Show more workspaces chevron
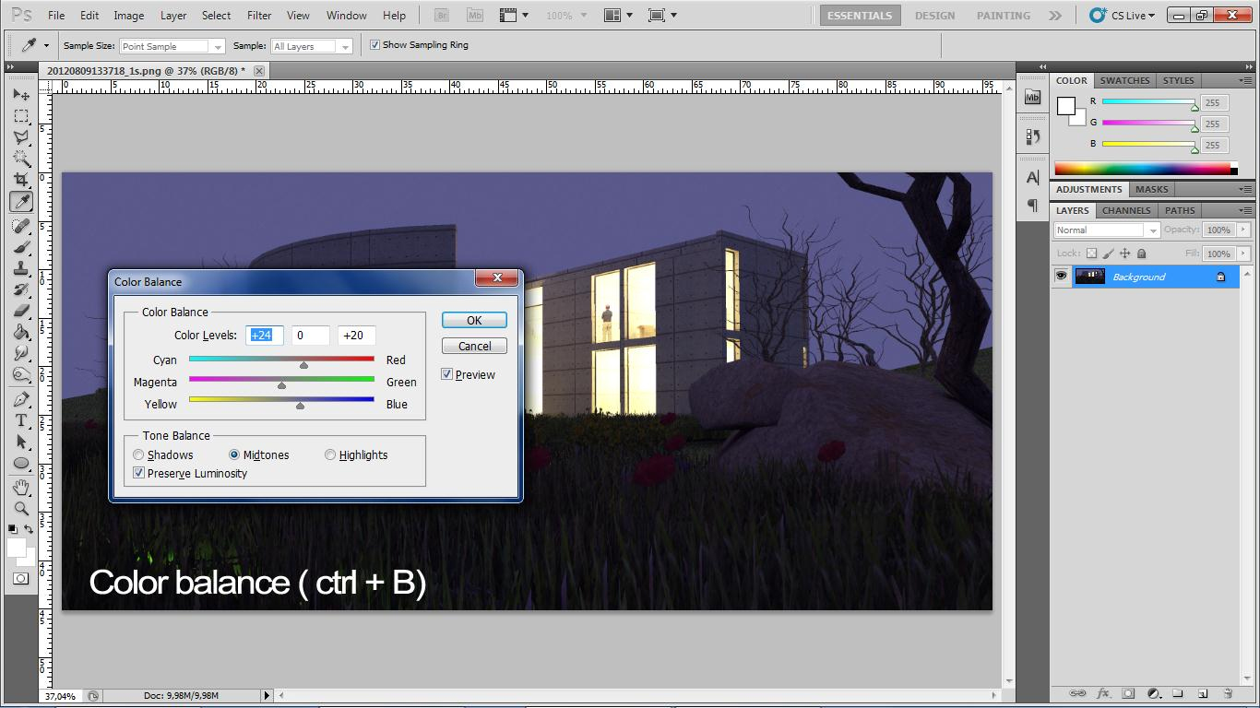 [1055, 16]
